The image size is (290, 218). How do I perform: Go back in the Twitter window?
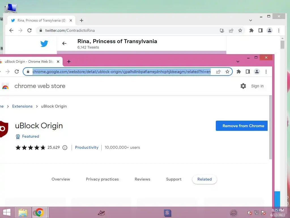pos(11,30)
